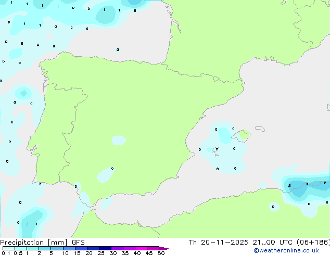Click the '45' legend scale label
330x255 pixels.
click(149, 253)
